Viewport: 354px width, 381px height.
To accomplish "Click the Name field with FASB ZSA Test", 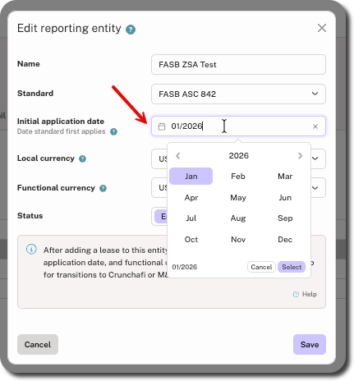I will [x=238, y=65].
